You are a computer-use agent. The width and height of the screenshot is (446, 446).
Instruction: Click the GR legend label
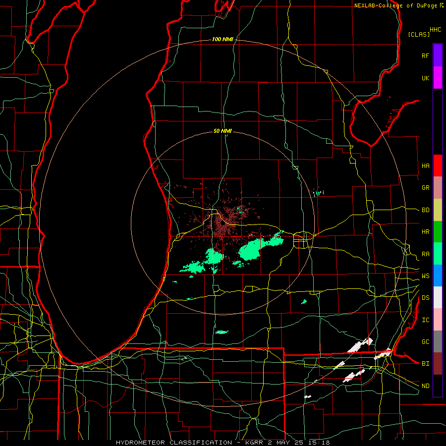tap(425, 188)
